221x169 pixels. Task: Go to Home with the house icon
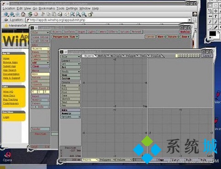pyautogui.click(x=23, y=14)
